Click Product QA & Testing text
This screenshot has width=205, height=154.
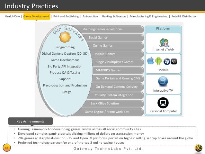[x=65, y=73]
